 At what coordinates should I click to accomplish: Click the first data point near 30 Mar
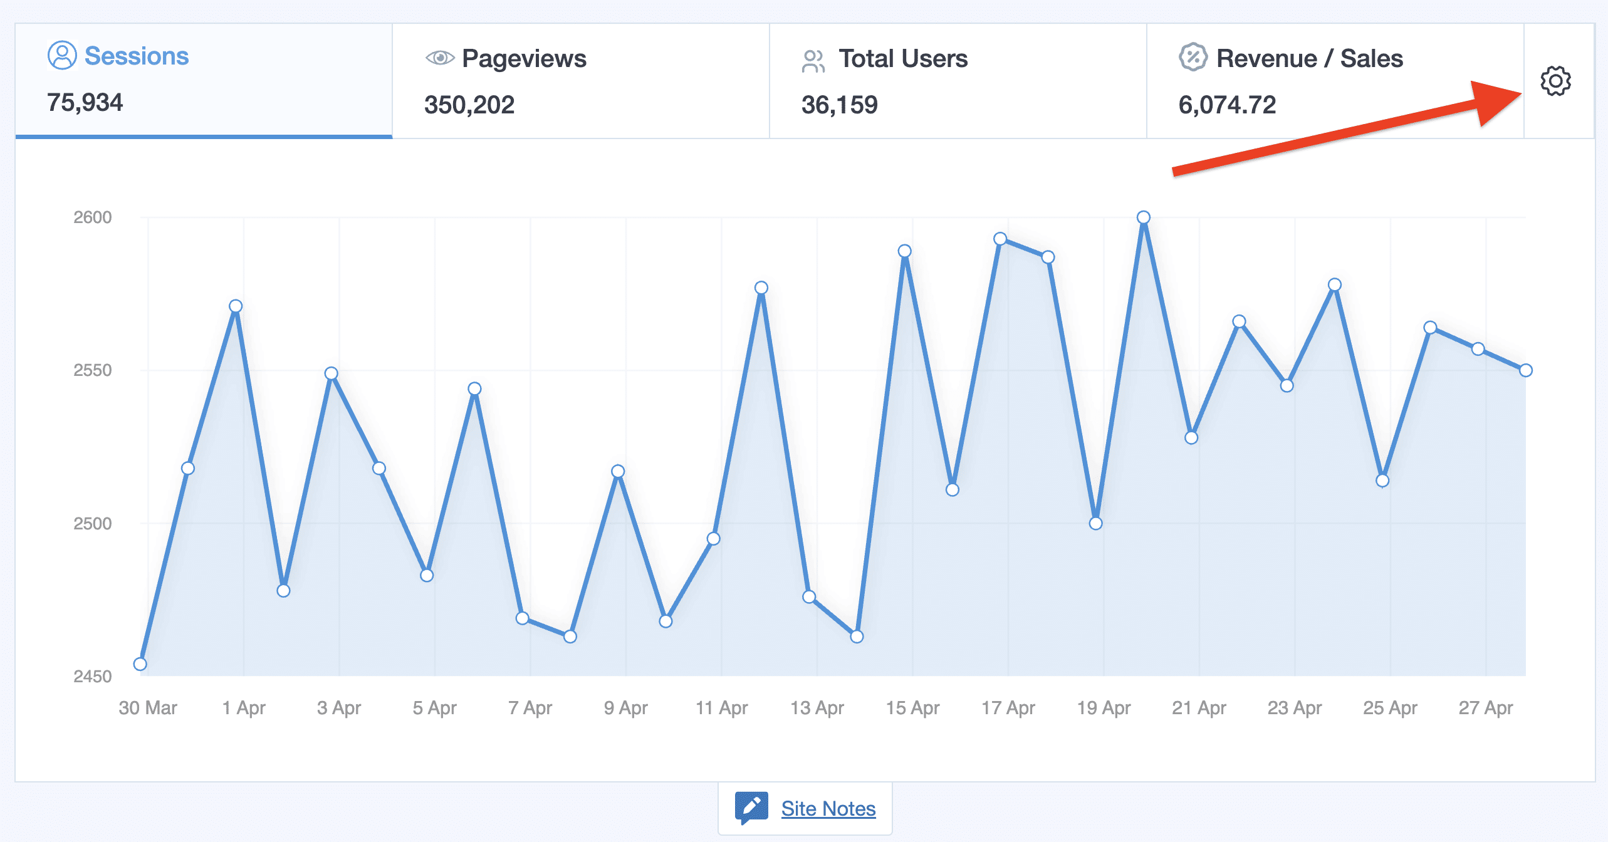[140, 664]
